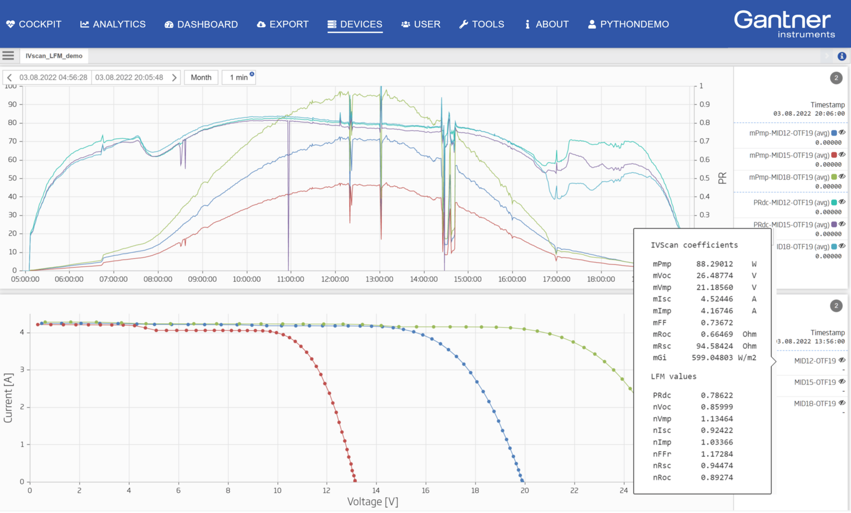Toggle visibility of MID12-OTF19 IV curve
Viewport: 851px width, 513px height.
tap(842, 360)
